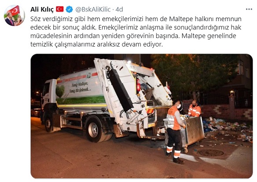Click the Turkish flag emoji beside name
Viewport: 257px width, 182px height.
point(60,9)
